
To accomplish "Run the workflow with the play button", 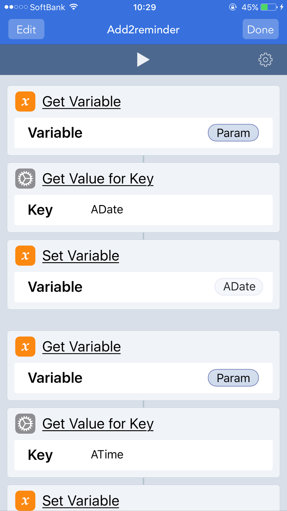I will pos(143,60).
